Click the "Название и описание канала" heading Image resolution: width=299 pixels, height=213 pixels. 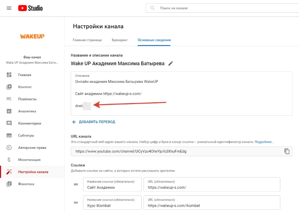click(97, 55)
